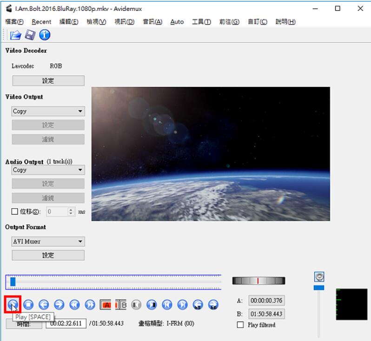The image size is (371, 341).
Task: Click the audio shift ms value field
Action: [x=57, y=211]
